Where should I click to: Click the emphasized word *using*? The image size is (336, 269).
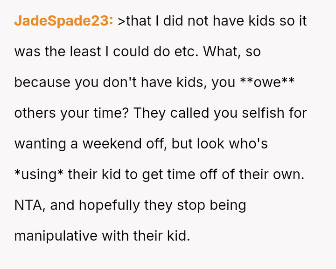39,175
